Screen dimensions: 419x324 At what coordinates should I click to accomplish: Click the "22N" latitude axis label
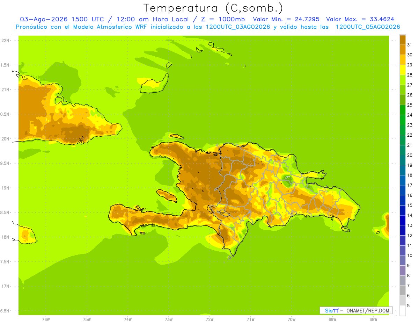[x=5, y=40]
